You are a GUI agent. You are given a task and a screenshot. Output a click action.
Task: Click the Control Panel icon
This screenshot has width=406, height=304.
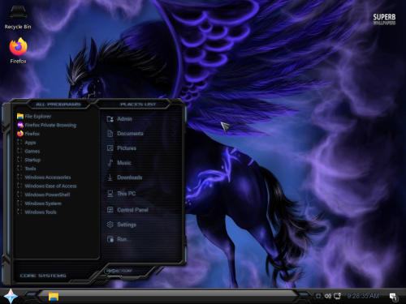click(110, 210)
